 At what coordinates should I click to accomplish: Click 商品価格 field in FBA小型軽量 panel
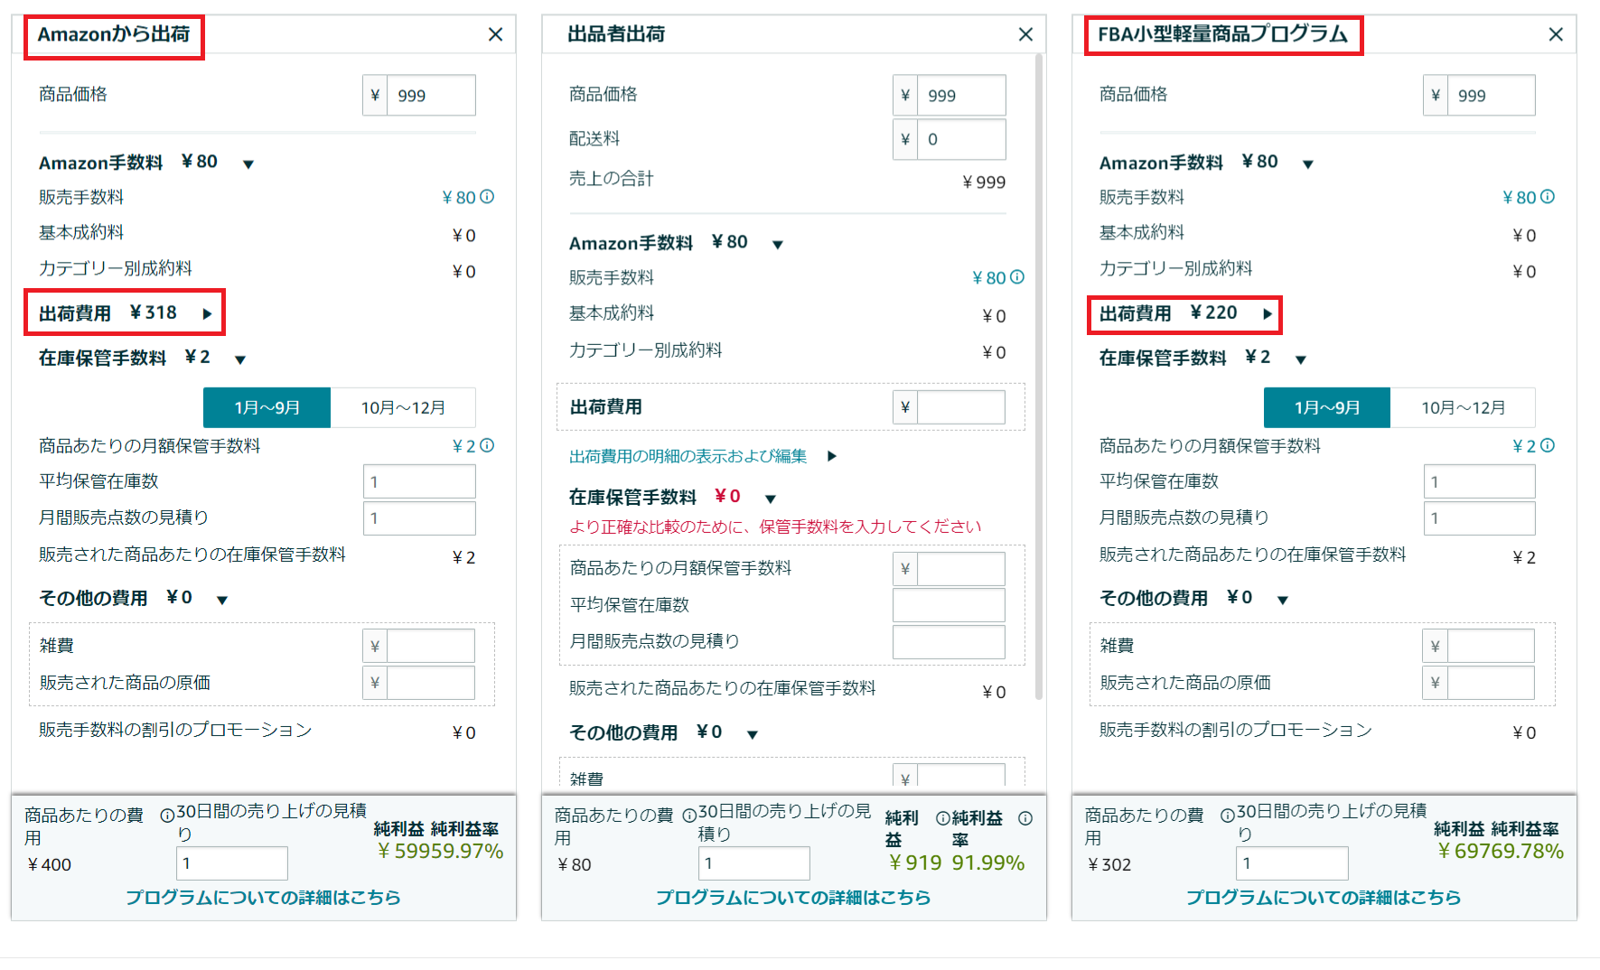point(1491,95)
